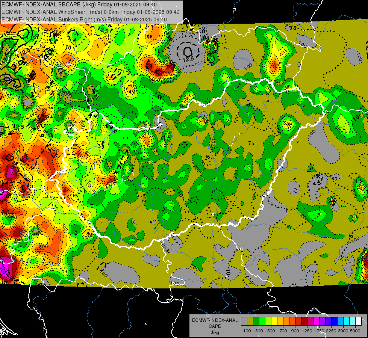Pick the white swatch after 5000

click(x=358, y=321)
